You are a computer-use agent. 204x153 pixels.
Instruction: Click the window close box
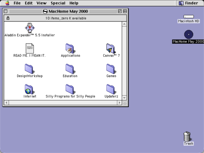(x=5, y=11)
